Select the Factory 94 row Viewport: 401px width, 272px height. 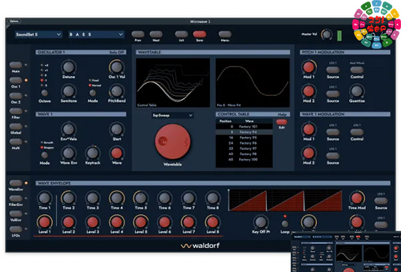tap(244, 132)
